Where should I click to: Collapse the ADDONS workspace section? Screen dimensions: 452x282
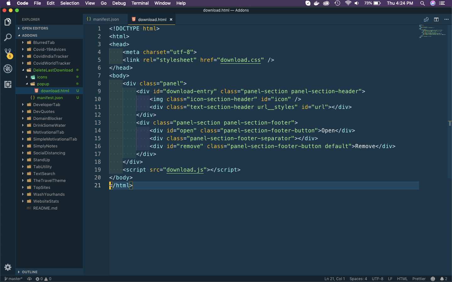click(x=49, y=35)
